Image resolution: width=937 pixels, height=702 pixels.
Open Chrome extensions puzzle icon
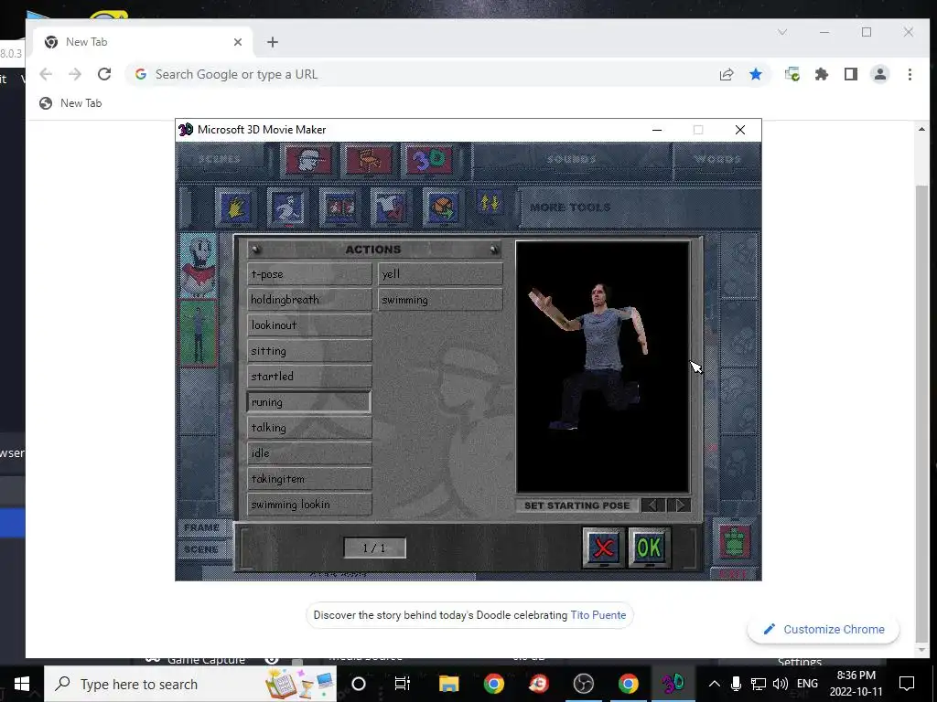[822, 74]
